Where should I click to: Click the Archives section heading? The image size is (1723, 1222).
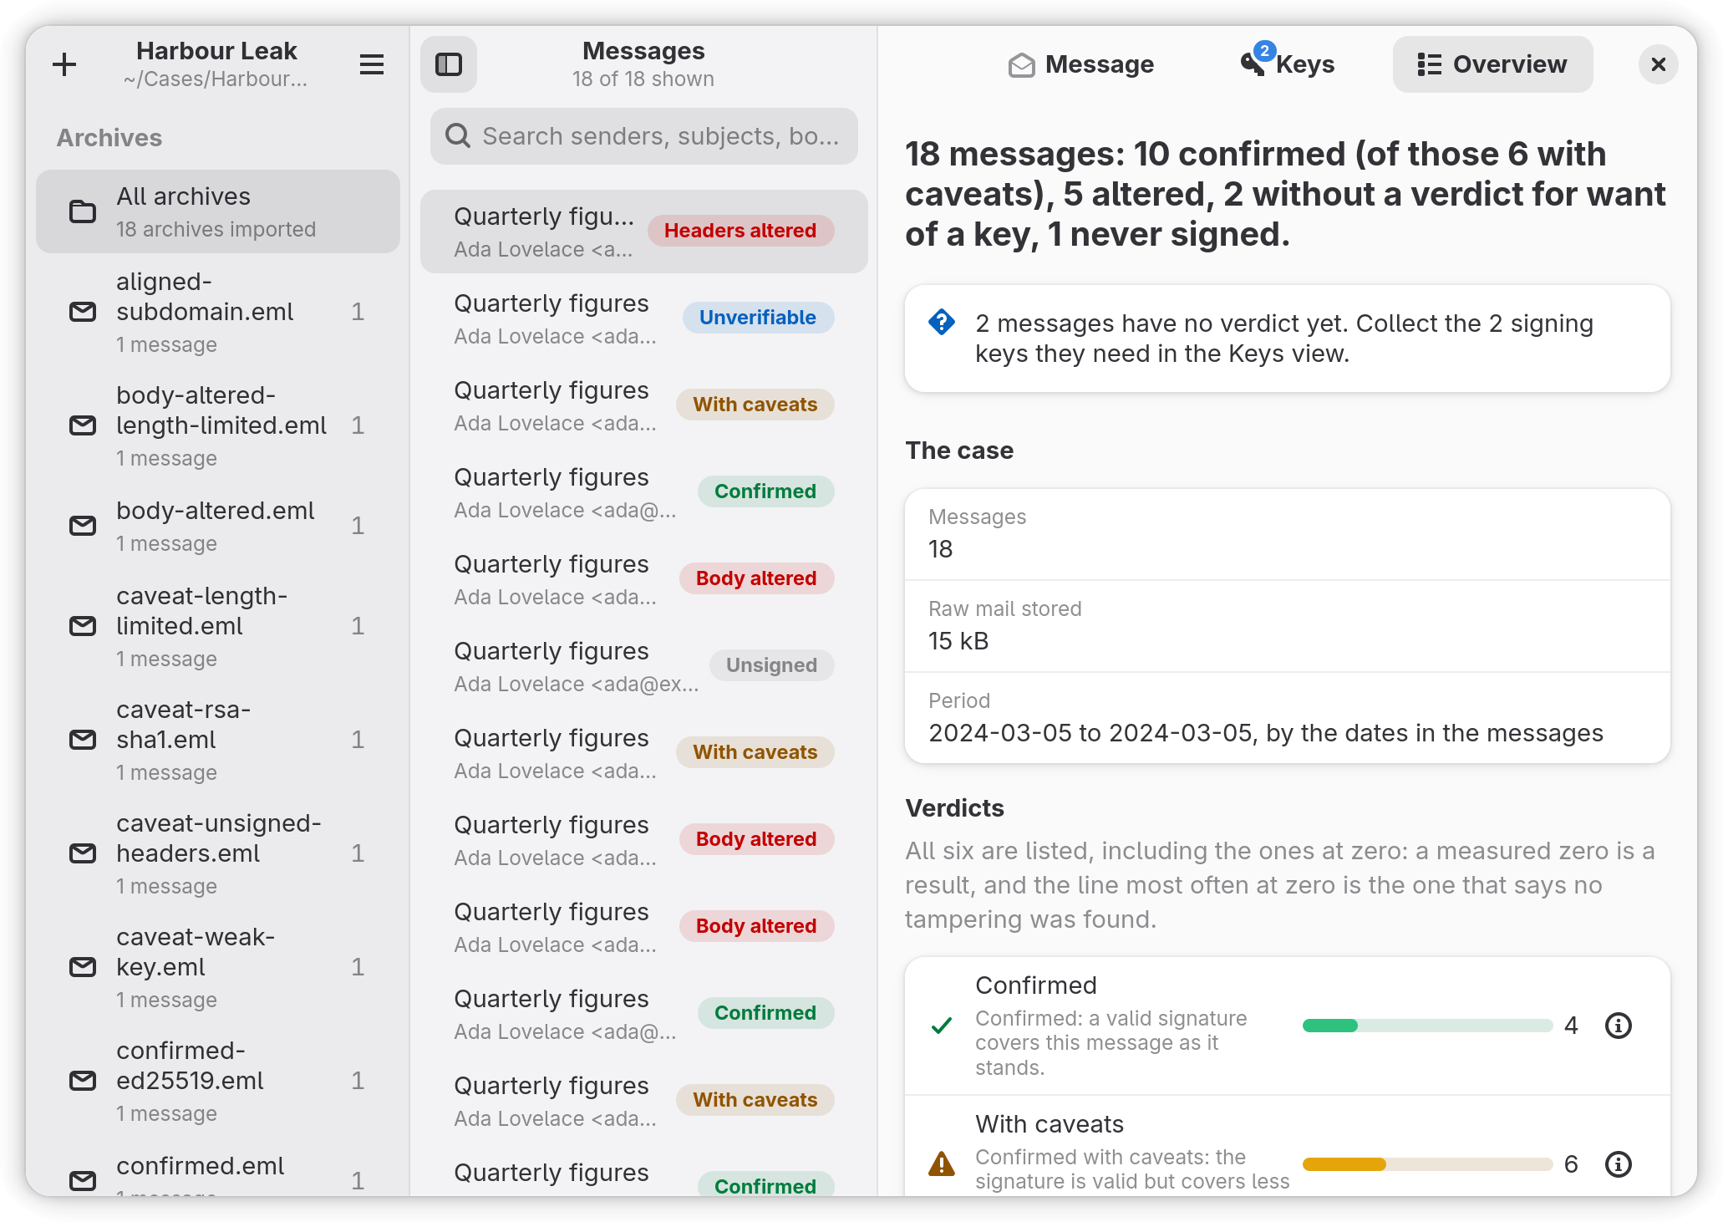[x=109, y=138]
